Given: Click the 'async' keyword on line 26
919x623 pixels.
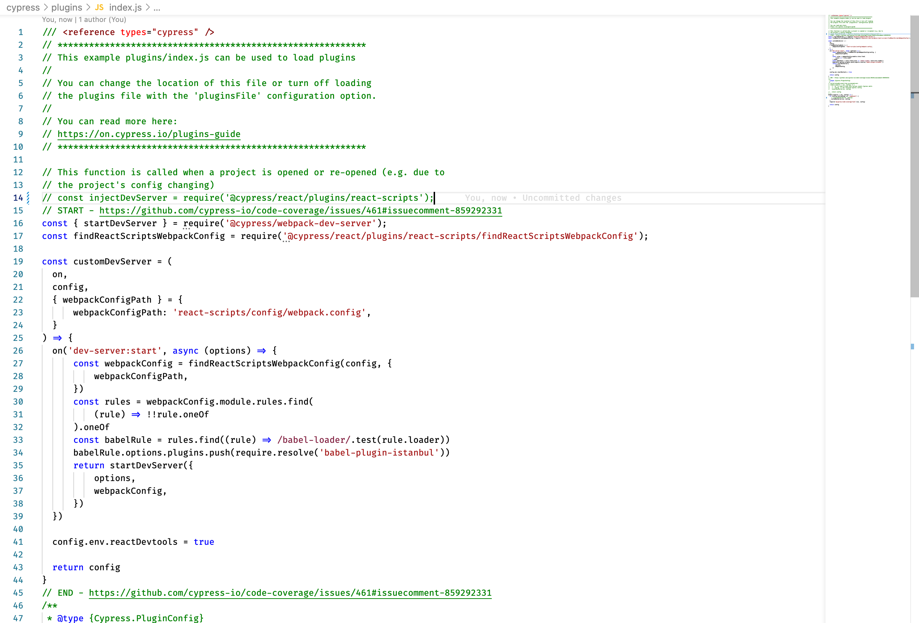Looking at the screenshot, I should pos(185,350).
